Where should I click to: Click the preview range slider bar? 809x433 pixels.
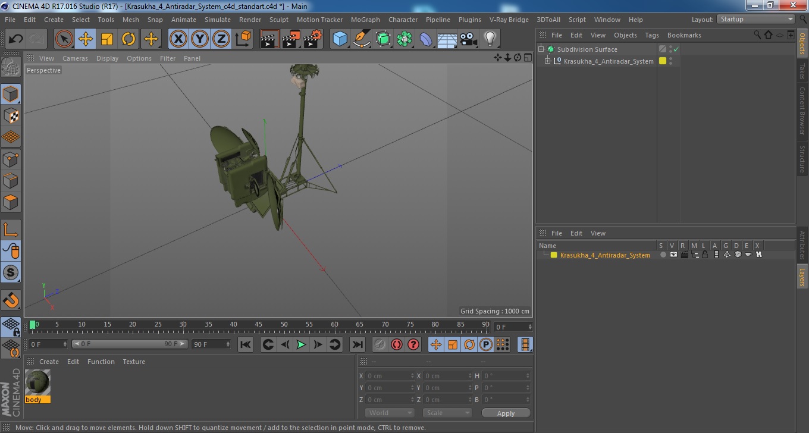click(130, 344)
